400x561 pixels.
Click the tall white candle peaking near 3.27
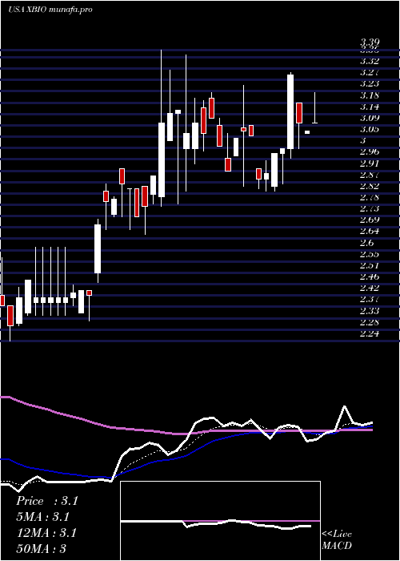tap(290, 111)
